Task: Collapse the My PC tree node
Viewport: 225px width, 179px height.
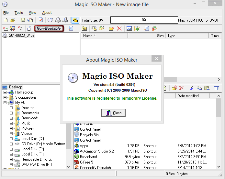Action: click(x=5, y=103)
